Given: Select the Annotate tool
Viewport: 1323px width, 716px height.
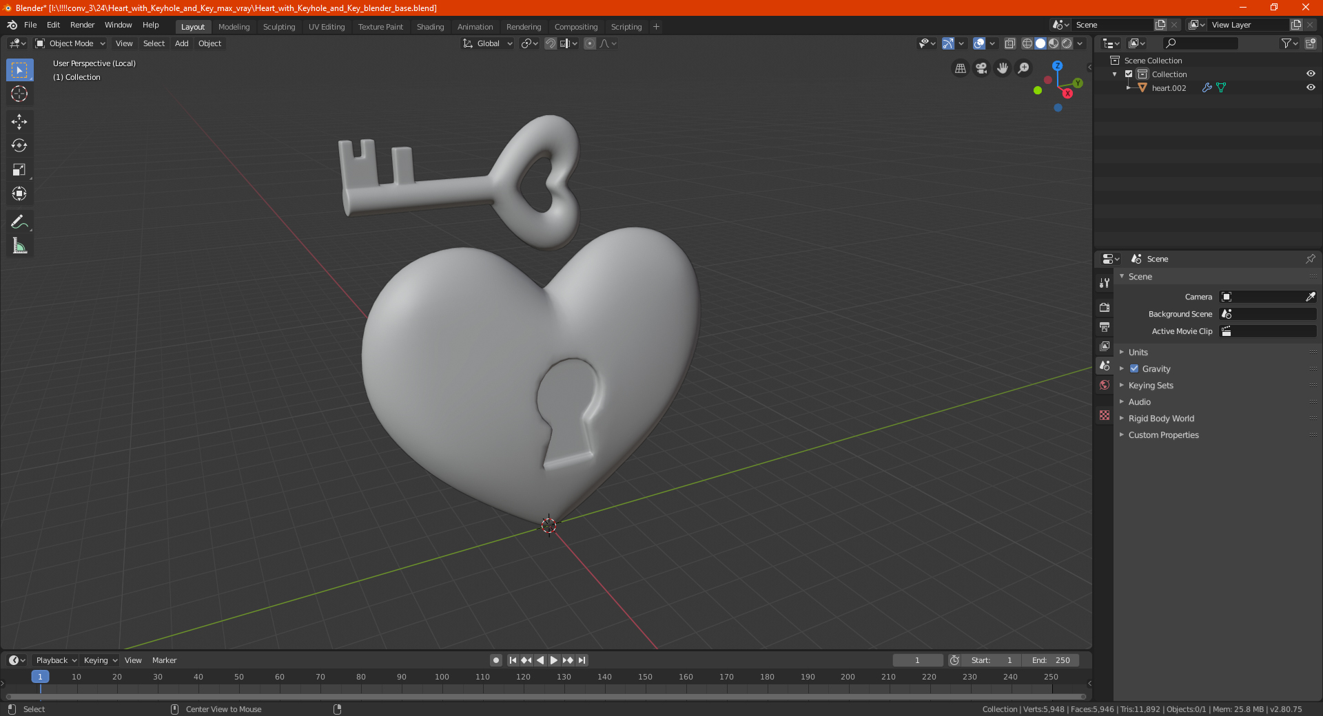Looking at the screenshot, I should pyautogui.click(x=19, y=222).
